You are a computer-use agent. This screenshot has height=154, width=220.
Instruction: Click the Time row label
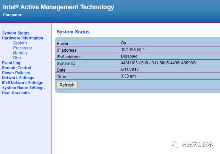click(61, 76)
